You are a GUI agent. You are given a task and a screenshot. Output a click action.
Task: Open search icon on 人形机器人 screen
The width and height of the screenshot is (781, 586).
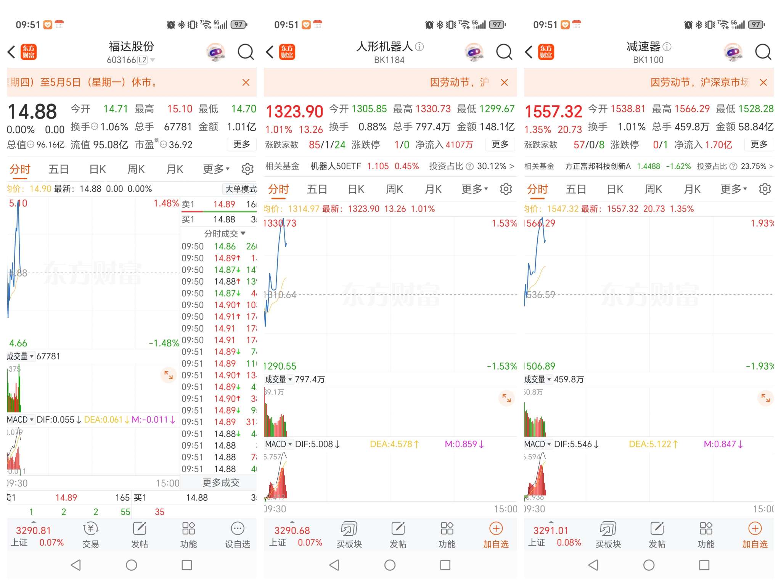click(504, 52)
